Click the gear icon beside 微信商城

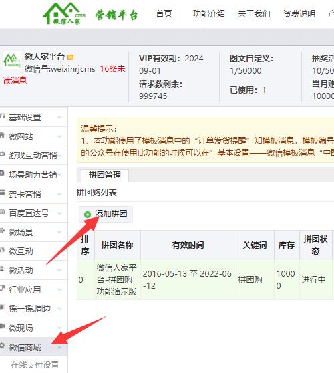tap(2, 346)
